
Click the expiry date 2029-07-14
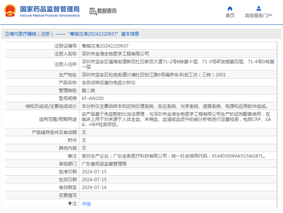tap(94, 187)
